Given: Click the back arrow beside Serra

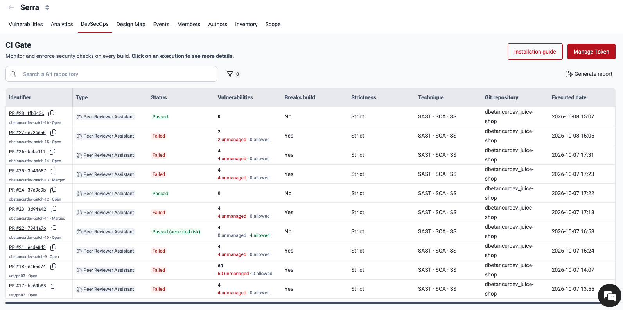Looking at the screenshot, I should [11, 7].
